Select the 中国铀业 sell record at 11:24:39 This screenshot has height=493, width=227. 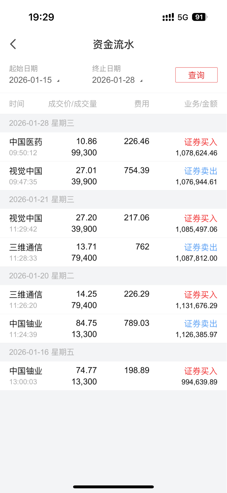point(113,328)
